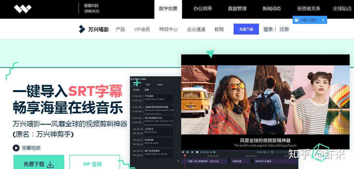354x169 pixels.
Task: Click the zoom-out minus circle above the timeline
Action: click(272, 152)
